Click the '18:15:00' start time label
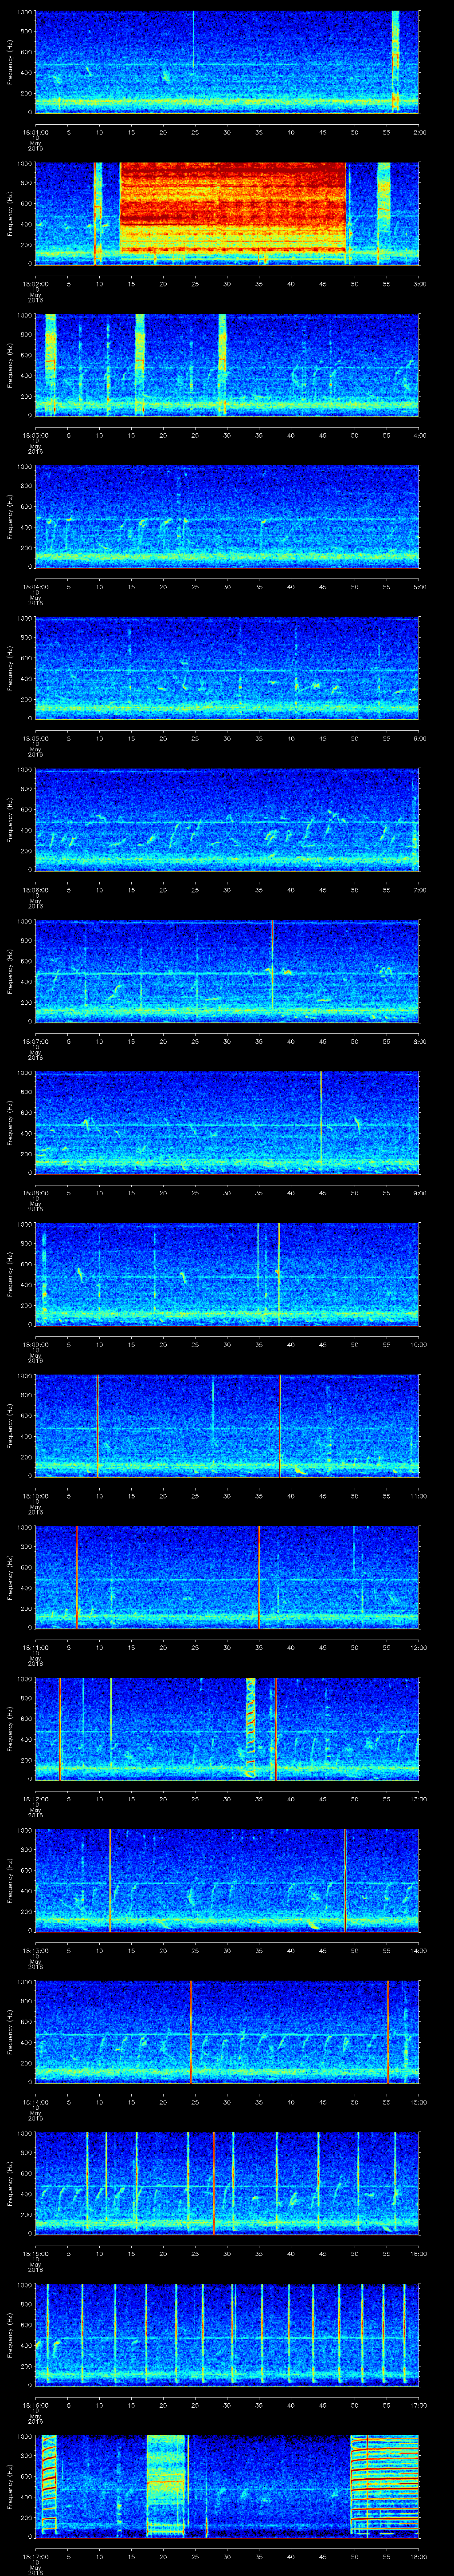454x2576 pixels. pos(36,2255)
